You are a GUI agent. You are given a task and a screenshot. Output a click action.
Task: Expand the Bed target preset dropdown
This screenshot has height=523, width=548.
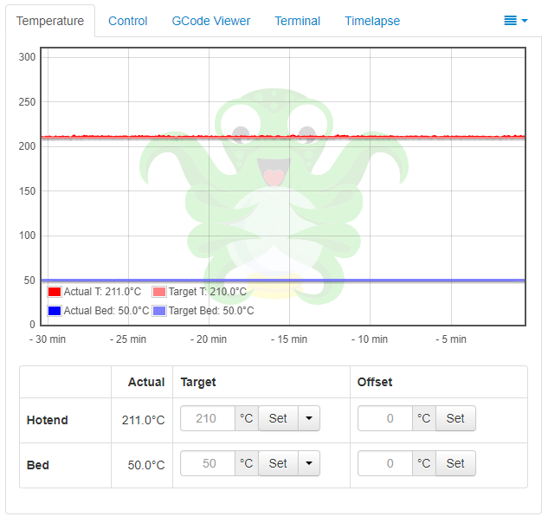pyautogui.click(x=309, y=464)
